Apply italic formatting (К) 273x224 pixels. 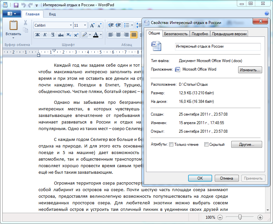click(x=45, y=35)
